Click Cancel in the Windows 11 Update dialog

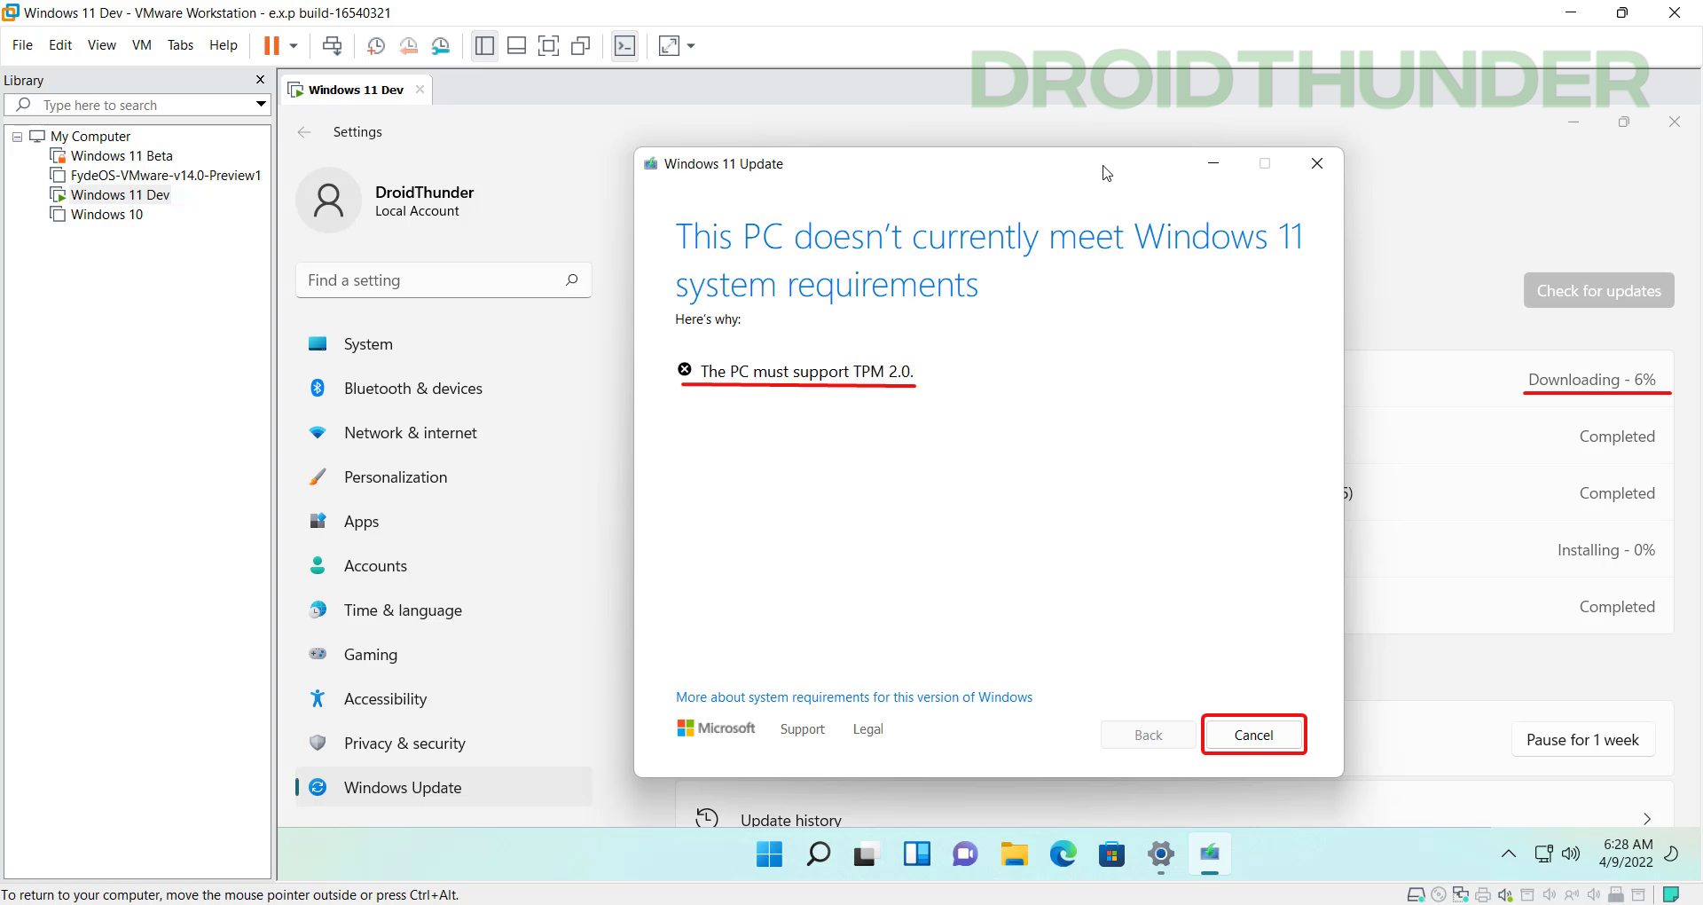1253,735
